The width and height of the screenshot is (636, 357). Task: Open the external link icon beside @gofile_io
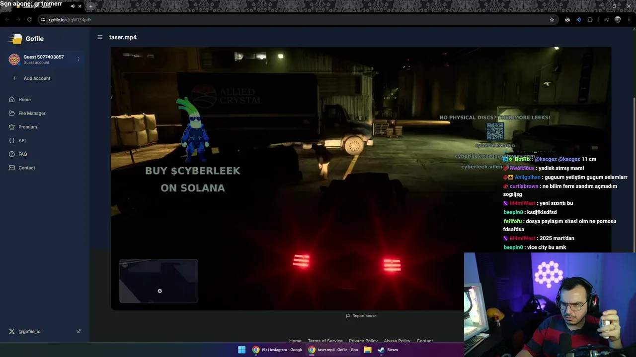pos(79,331)
